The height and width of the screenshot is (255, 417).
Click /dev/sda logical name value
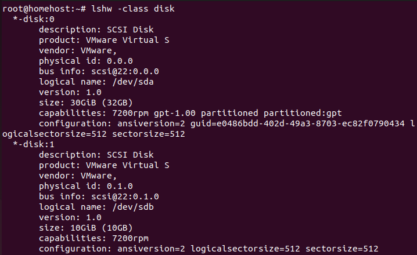point(133,82)
